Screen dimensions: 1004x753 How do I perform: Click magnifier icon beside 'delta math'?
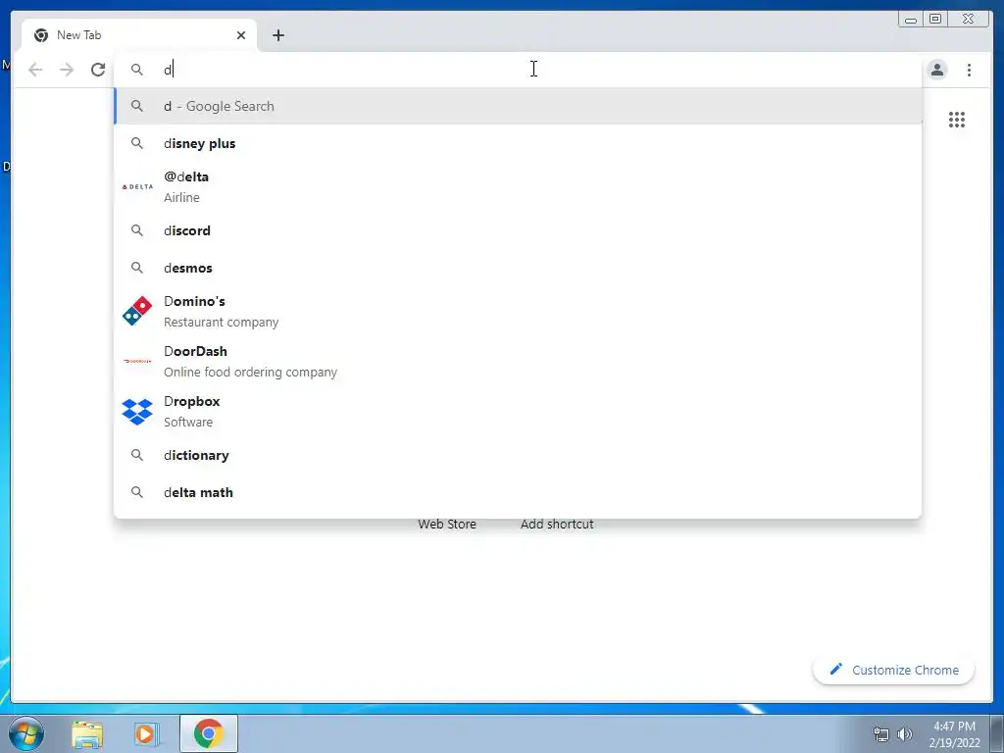coord(137,492)
